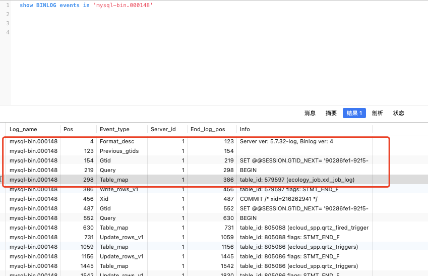Click line number 2 in editor gutter
This screenshot has height=276, width=428.
[x=8, y=14]
